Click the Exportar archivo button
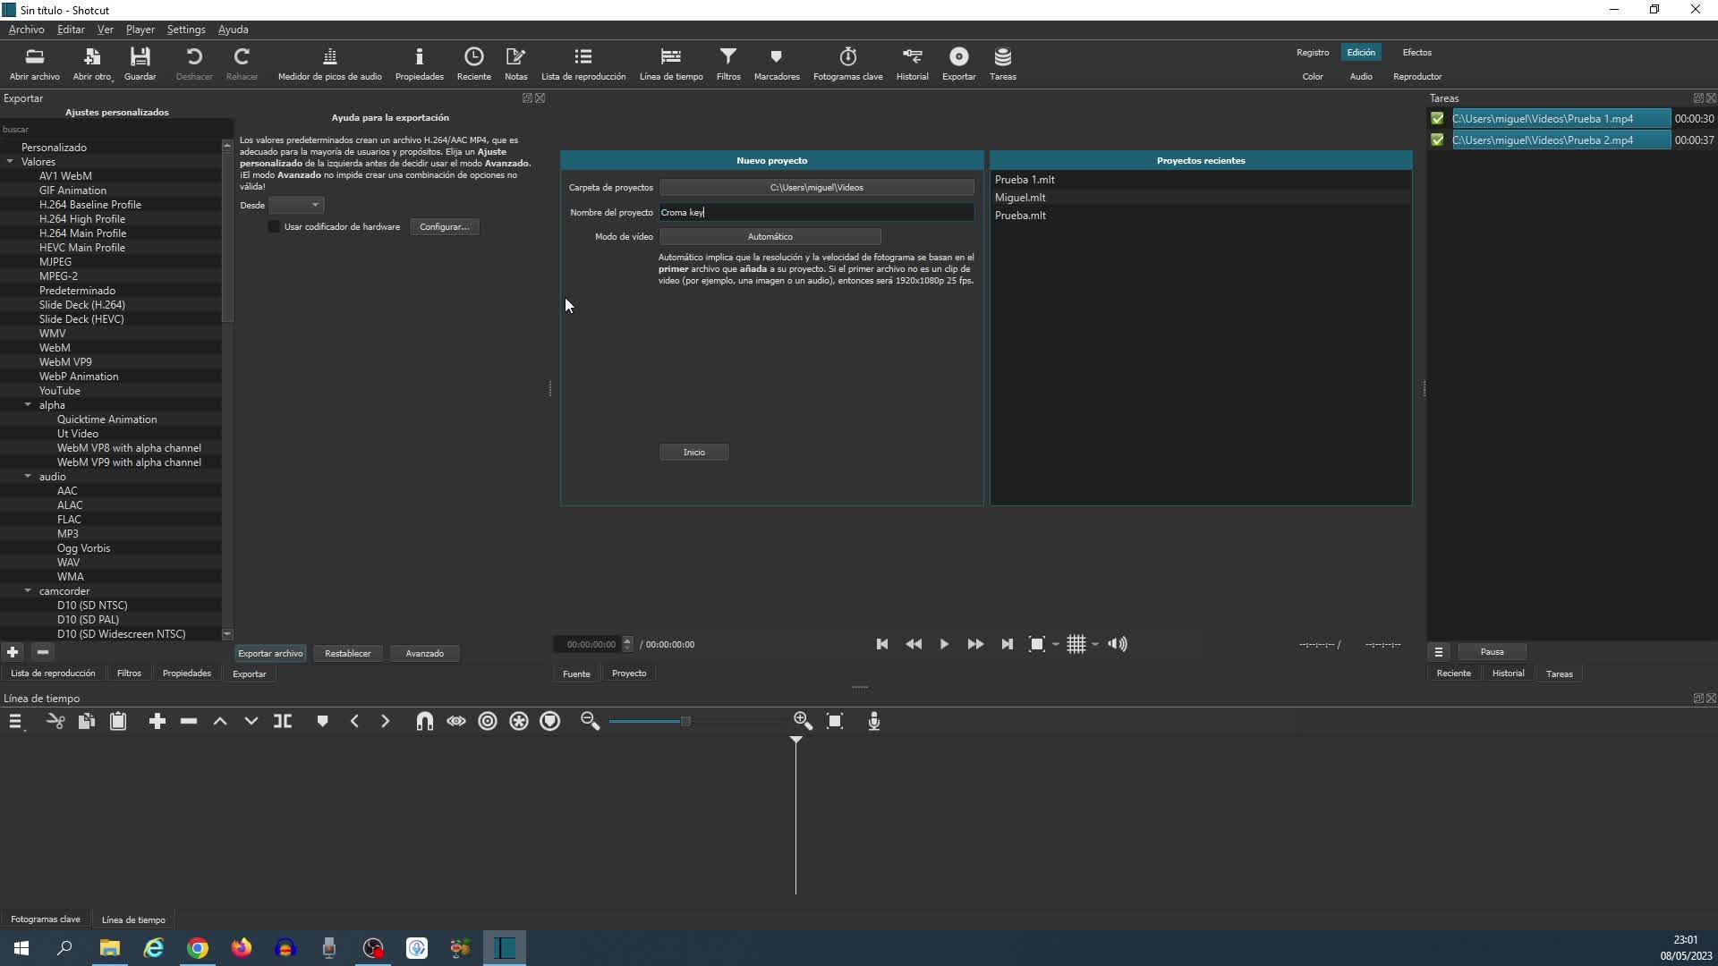The width and height of the screenshot is (1718, 966). click(270, 654)
